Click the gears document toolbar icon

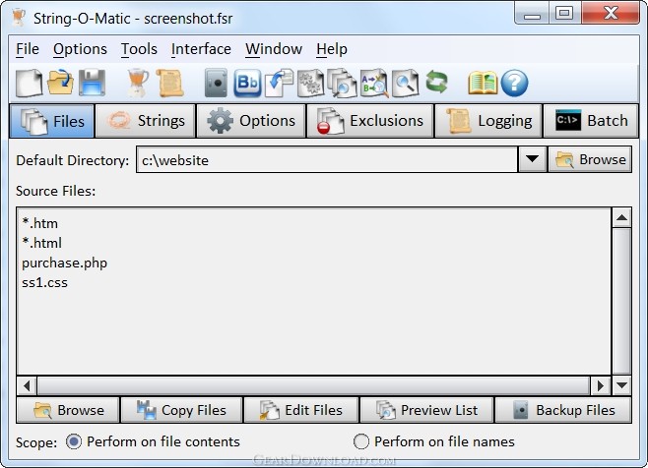click(311, 83)
